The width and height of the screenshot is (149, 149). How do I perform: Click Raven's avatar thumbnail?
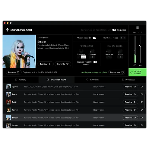pos(9,110)
